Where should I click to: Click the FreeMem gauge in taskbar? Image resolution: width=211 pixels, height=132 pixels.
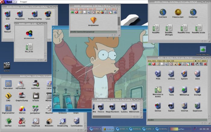coord(181,129)
